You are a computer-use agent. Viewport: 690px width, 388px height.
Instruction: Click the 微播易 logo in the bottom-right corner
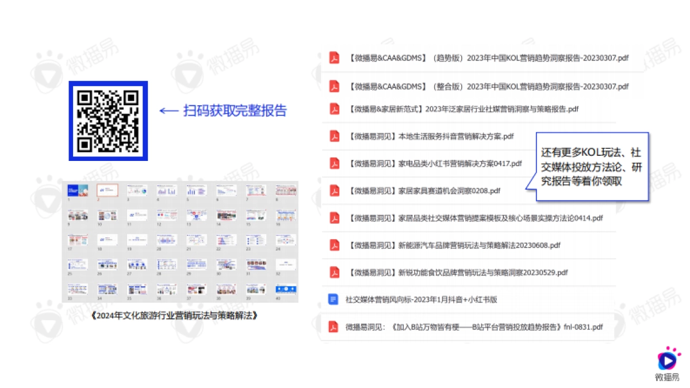coord(667,362)
